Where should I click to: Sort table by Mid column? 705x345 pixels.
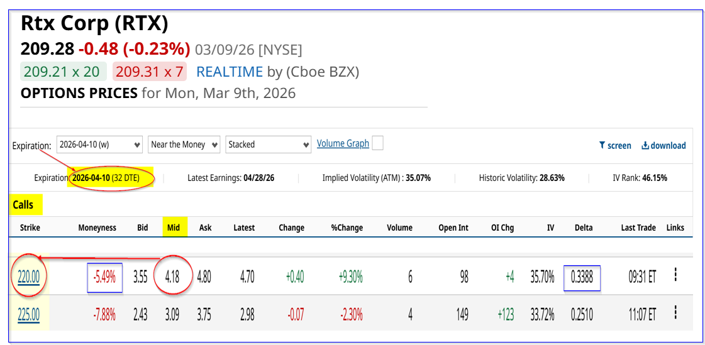[x=174, y=227]
